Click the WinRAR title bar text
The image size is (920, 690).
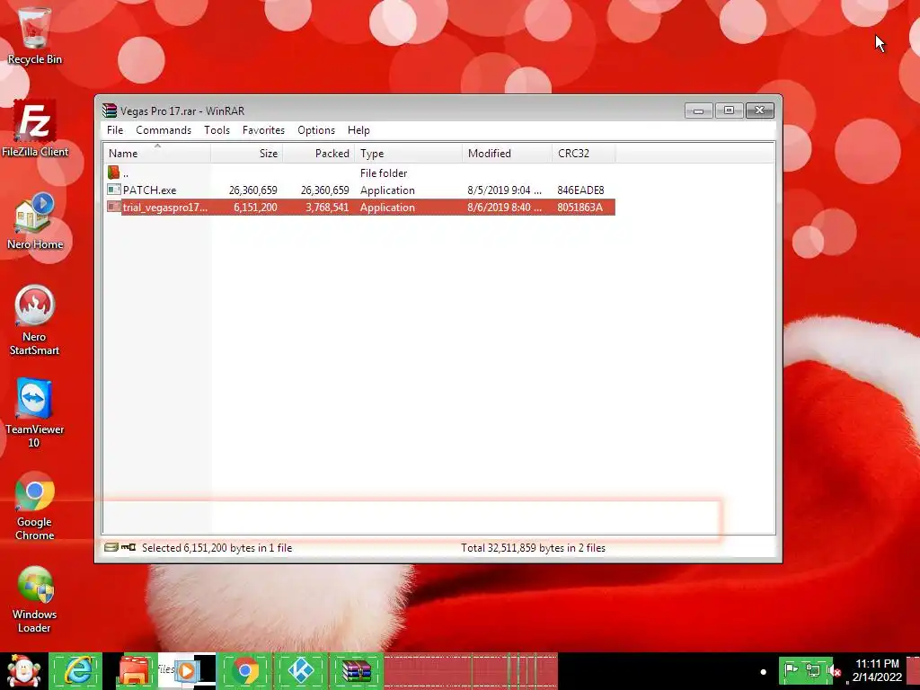click(182, 111)
